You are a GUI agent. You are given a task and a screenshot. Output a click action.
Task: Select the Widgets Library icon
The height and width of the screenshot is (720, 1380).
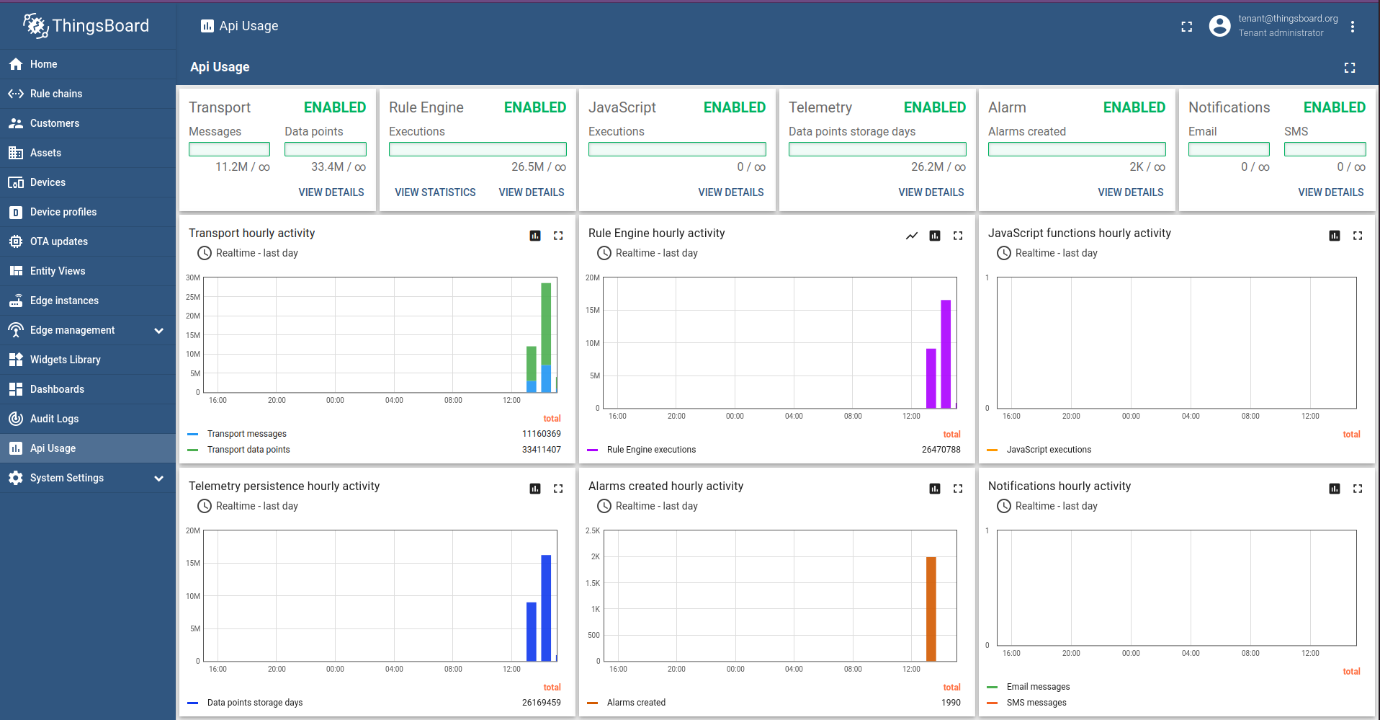pos(16,360)
